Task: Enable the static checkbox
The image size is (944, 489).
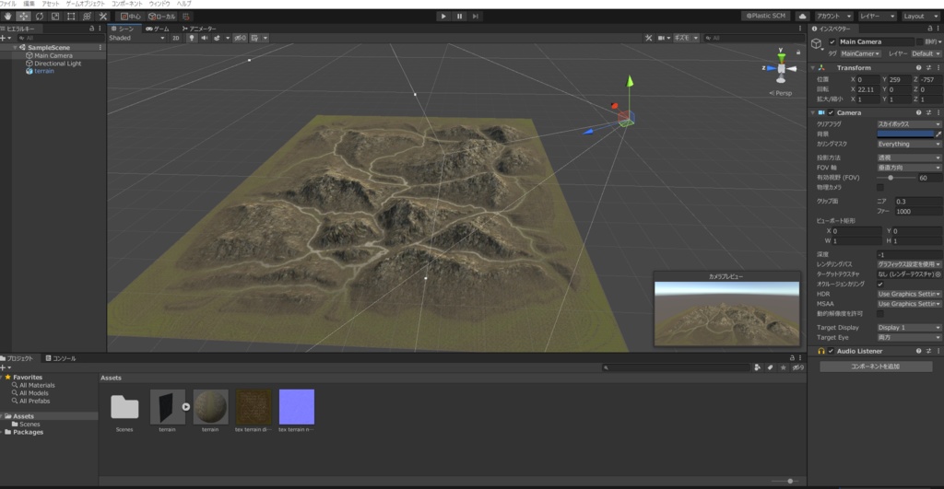Action: 919,41
